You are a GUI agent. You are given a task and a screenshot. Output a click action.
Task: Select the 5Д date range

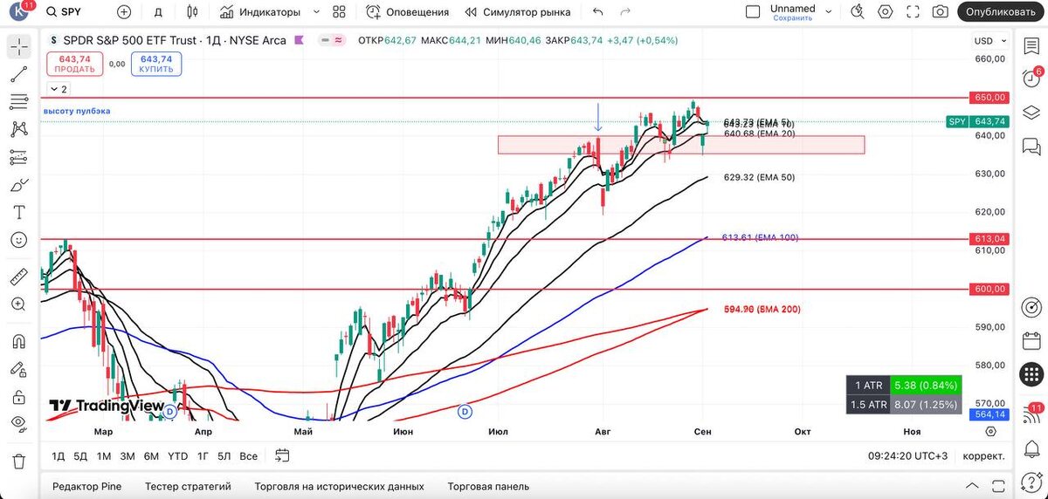pyautogui.click(x=80, y=455)
